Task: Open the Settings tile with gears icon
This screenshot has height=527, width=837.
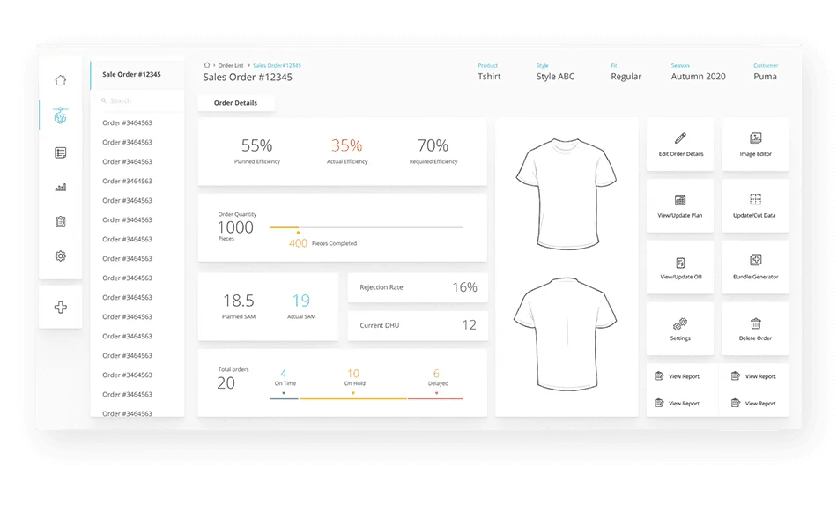Action: [x=680, y=330]
